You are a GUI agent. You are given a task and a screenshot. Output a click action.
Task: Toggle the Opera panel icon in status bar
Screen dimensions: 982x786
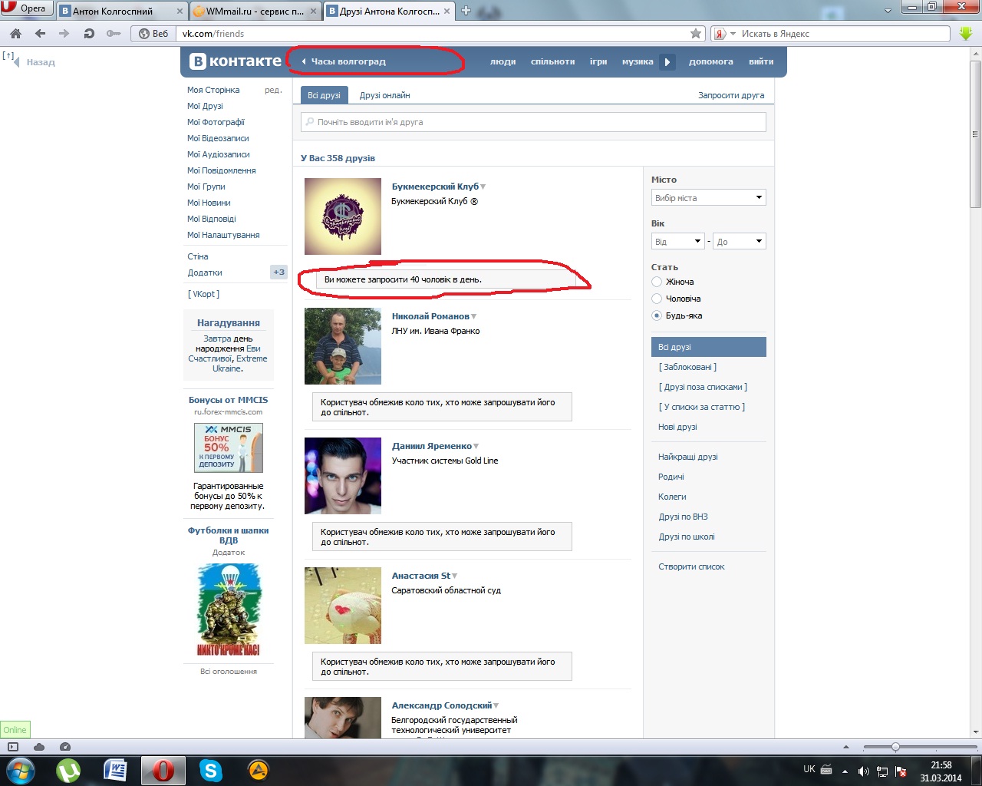13,747
